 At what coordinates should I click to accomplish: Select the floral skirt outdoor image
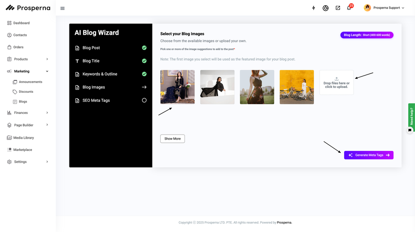coord(257,87)
